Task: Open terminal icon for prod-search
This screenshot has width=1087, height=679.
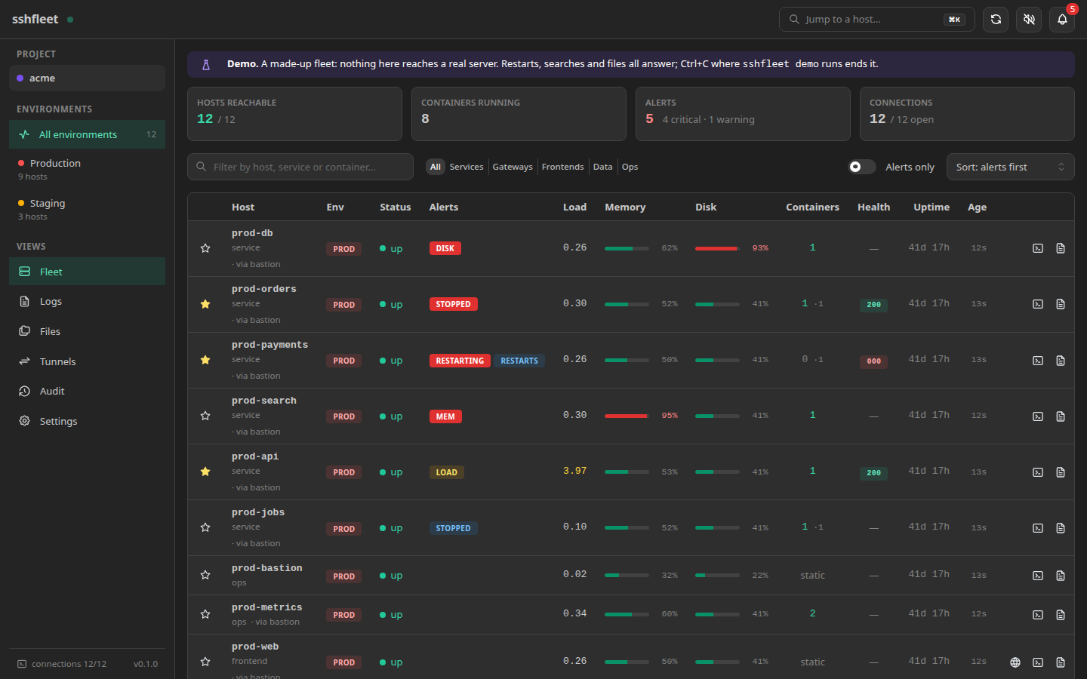Action: 1038,416
